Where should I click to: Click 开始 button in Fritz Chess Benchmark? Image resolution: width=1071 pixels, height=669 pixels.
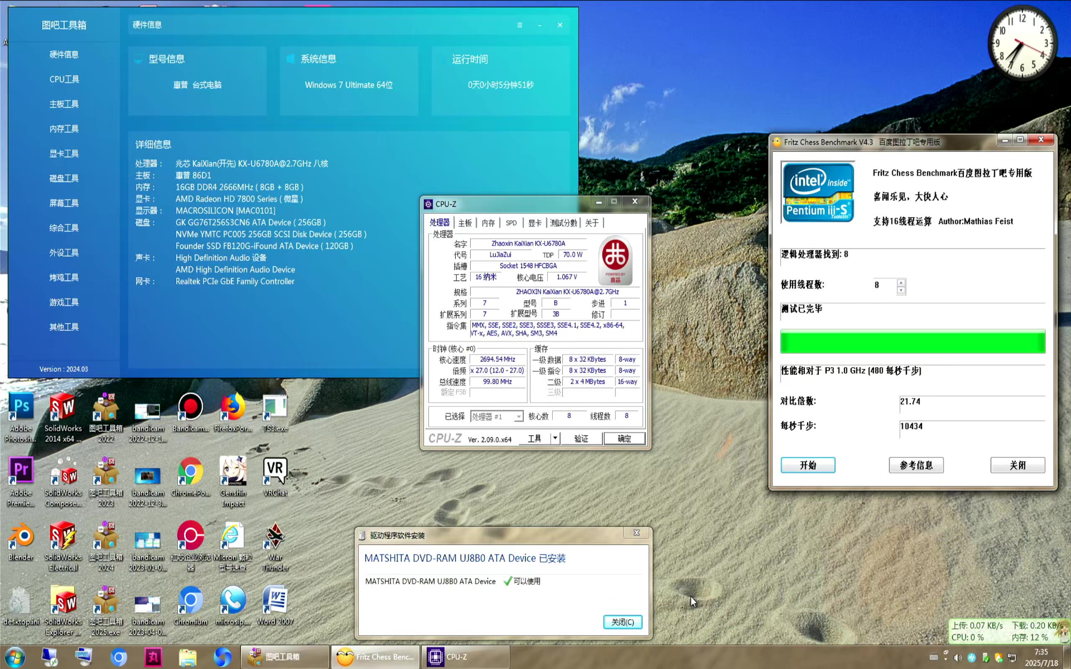[808, 465]
